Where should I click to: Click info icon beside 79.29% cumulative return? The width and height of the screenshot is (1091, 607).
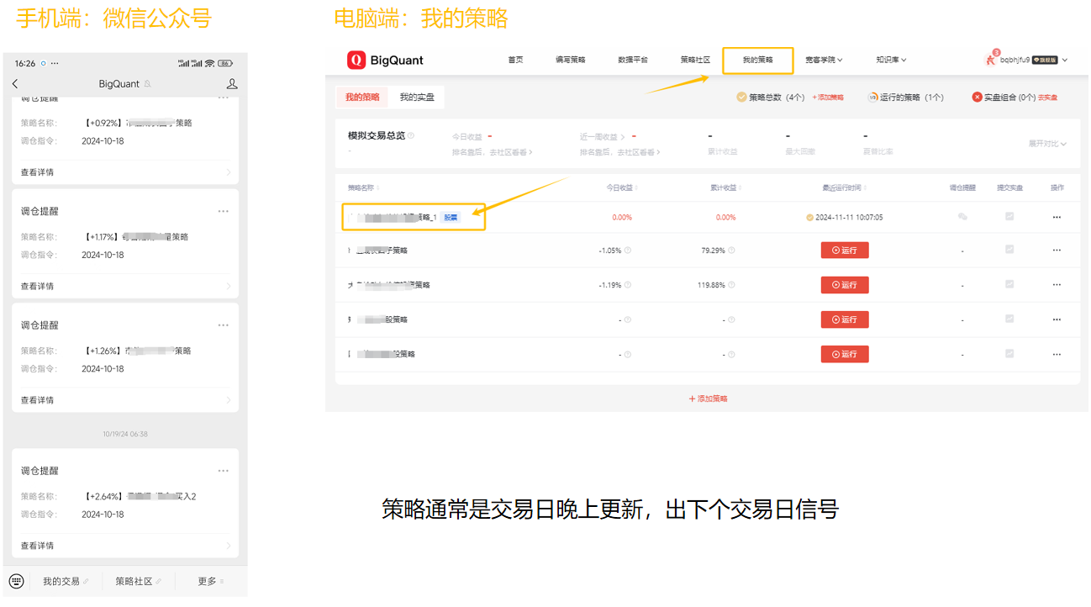click(731, 251)
